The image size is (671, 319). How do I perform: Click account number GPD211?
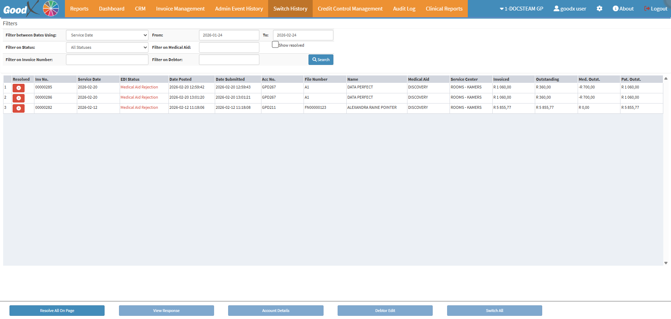pyautogui.click(x=269, y=107)
